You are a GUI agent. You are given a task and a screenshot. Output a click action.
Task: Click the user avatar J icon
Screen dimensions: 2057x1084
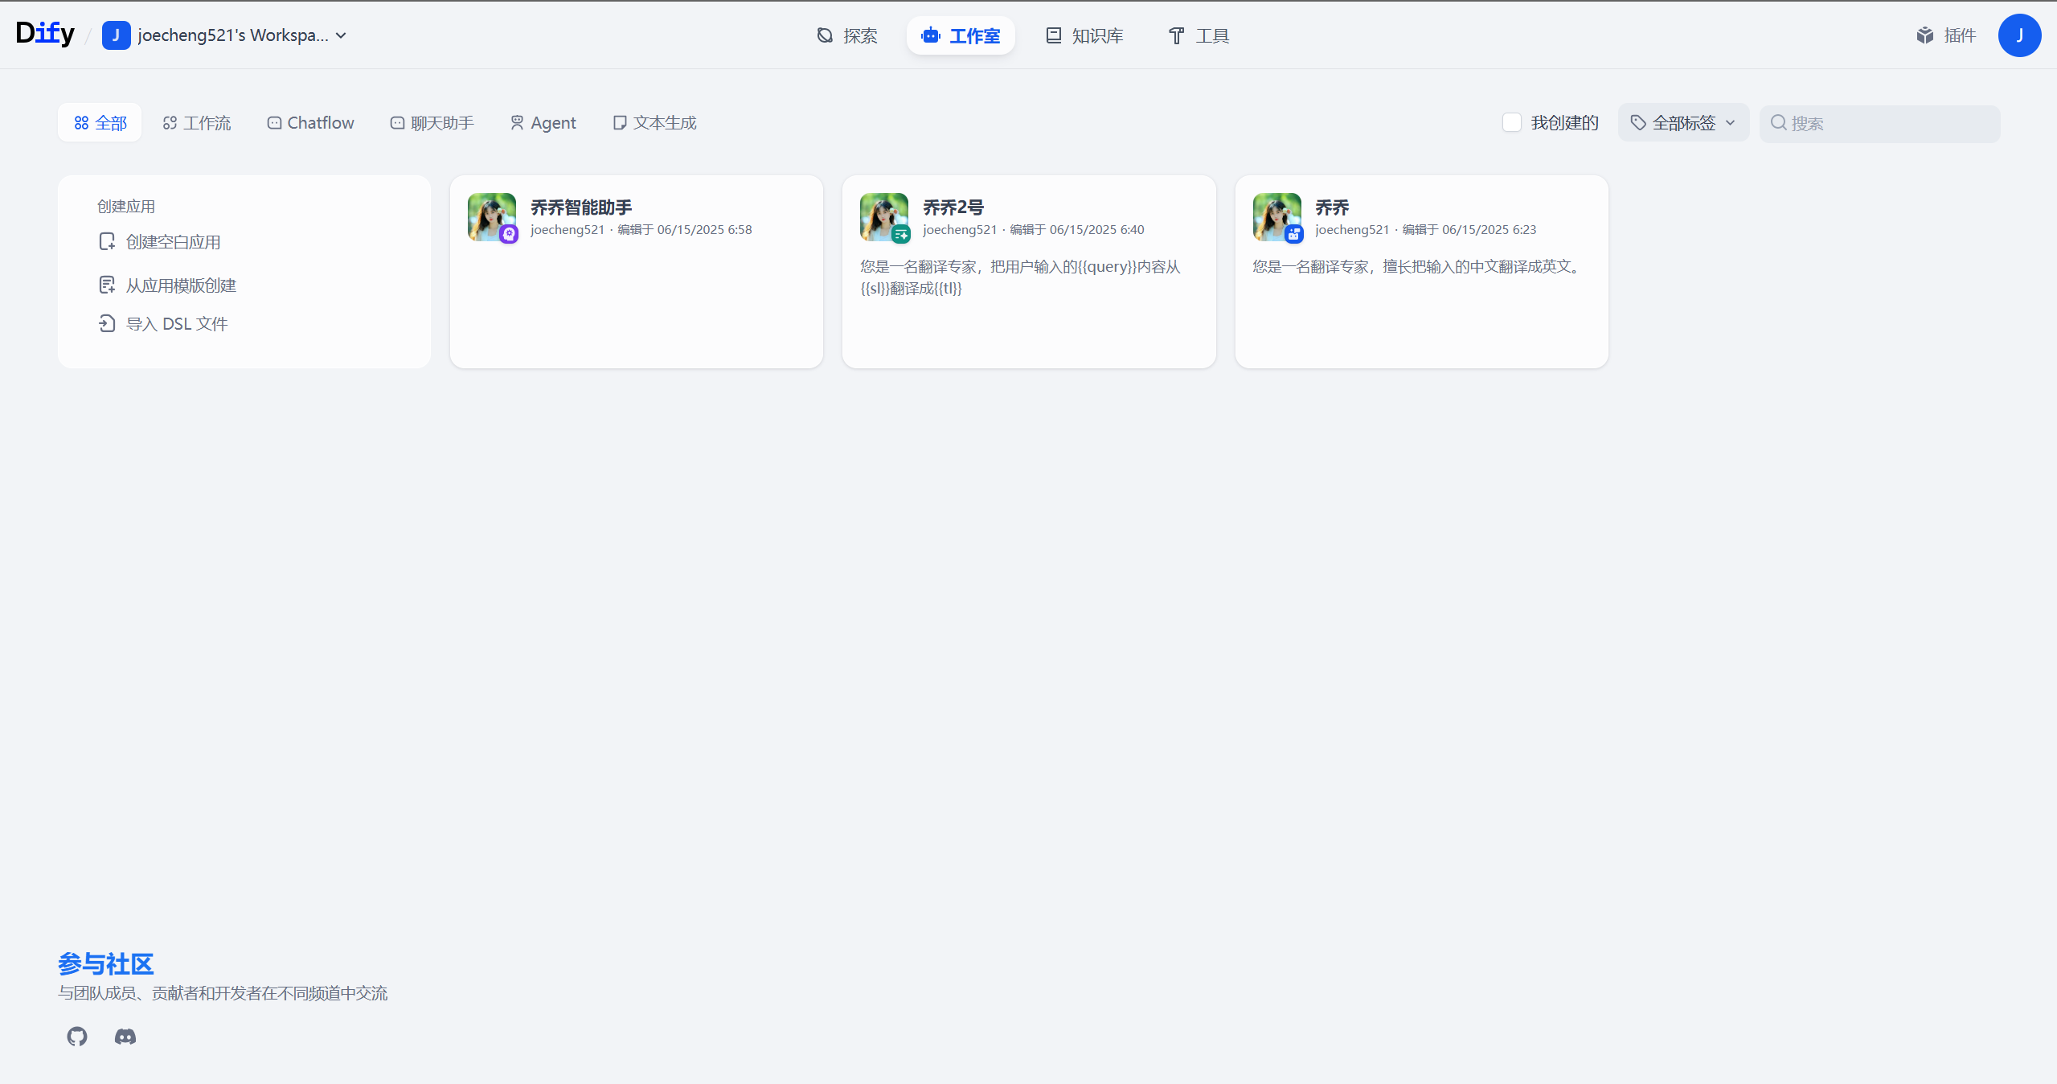[x=2018, y=35]
